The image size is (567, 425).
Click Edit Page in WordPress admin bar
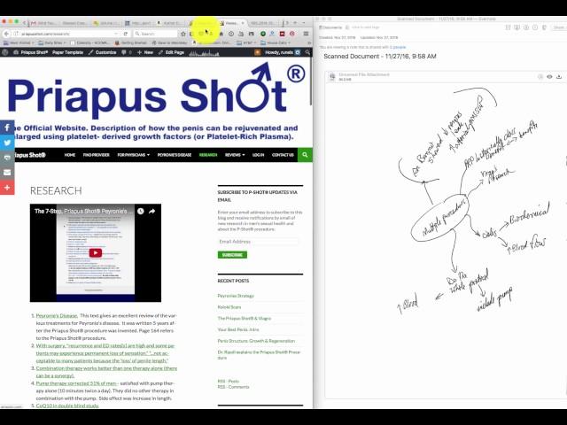171,52
